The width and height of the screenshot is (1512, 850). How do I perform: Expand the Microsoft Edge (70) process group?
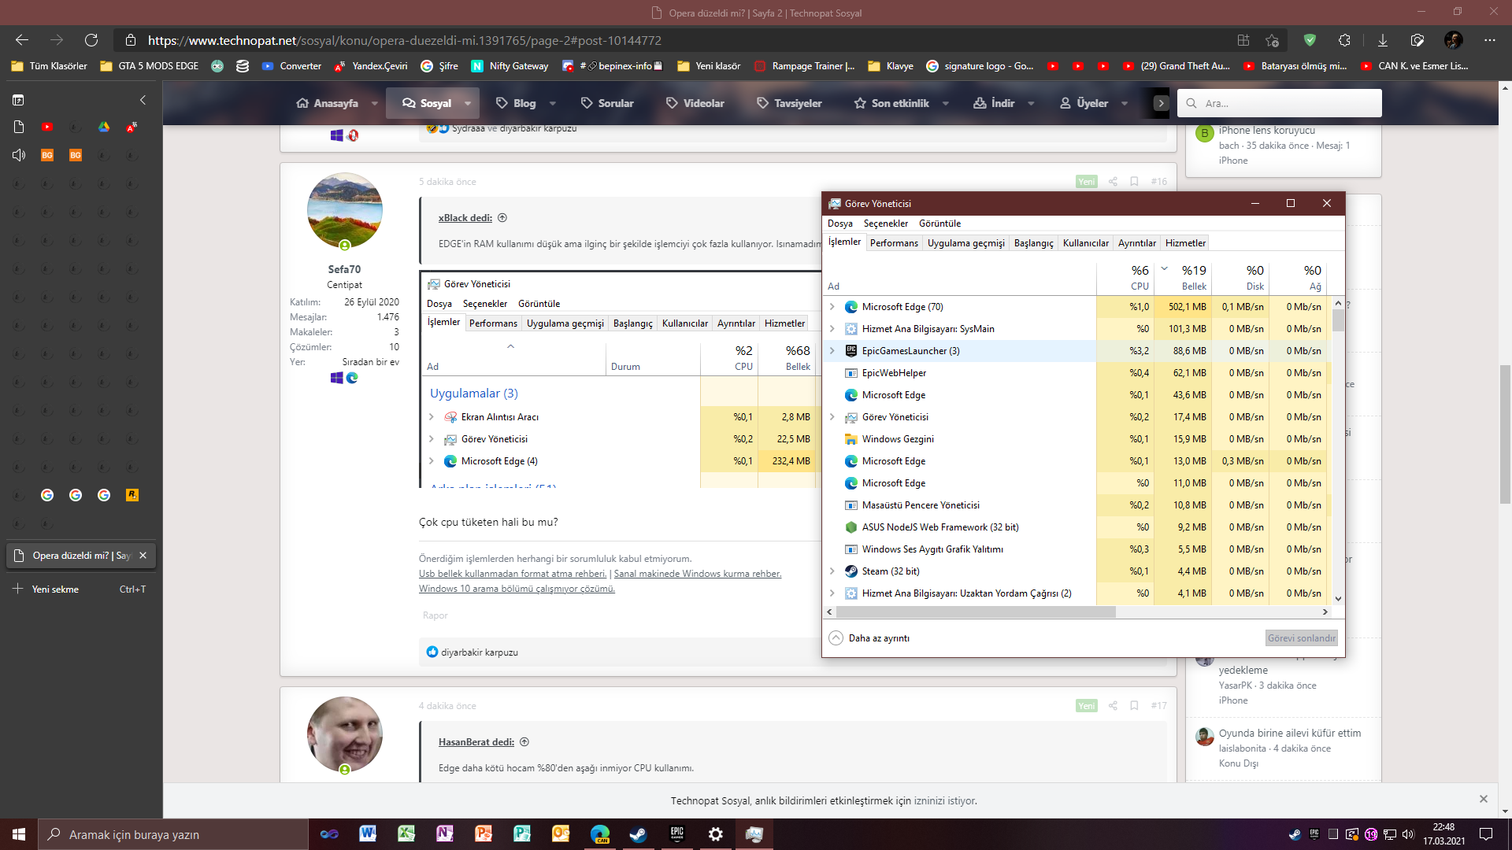[x=832, y=307]
